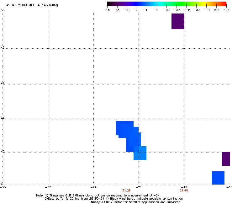Click the -0.7 color bar label

click(x=167, y=10)
